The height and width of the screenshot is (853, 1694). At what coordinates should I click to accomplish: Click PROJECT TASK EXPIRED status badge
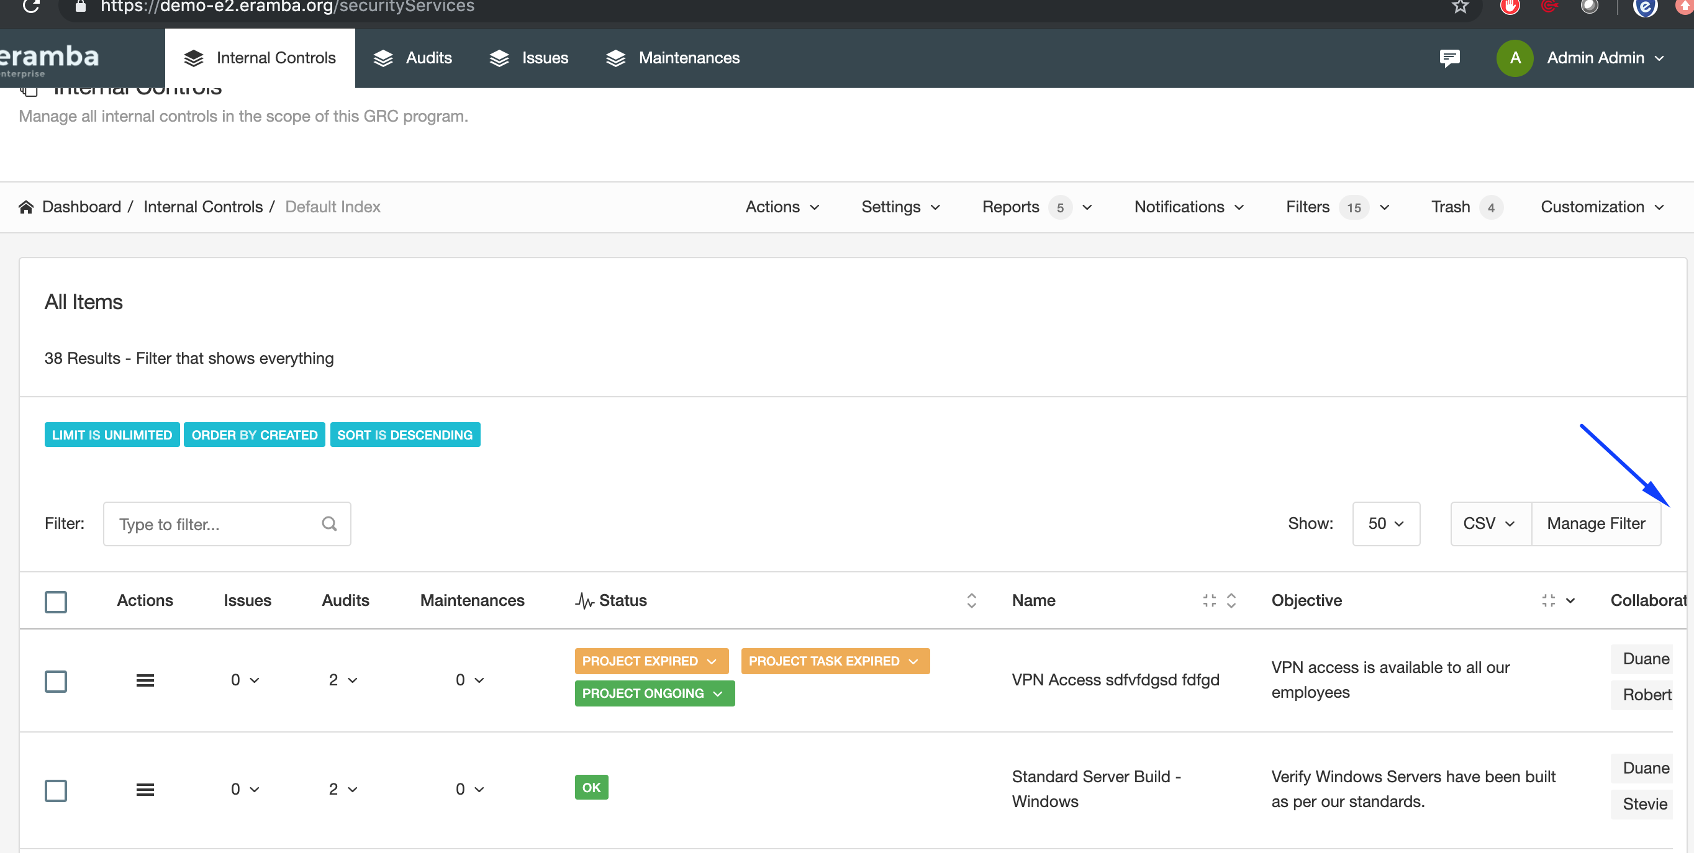point(835,661)
